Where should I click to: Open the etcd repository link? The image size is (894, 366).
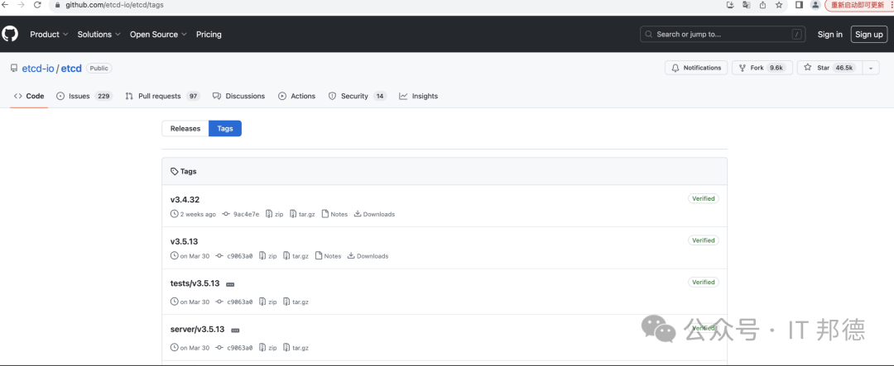(71, 69)
